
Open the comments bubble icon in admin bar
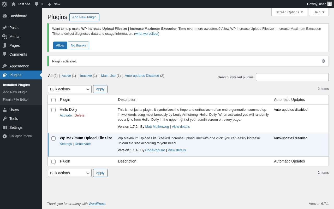[x=37, y=4]
